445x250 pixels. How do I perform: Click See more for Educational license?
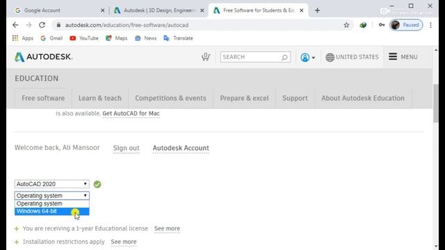click(x=167, y=228)
